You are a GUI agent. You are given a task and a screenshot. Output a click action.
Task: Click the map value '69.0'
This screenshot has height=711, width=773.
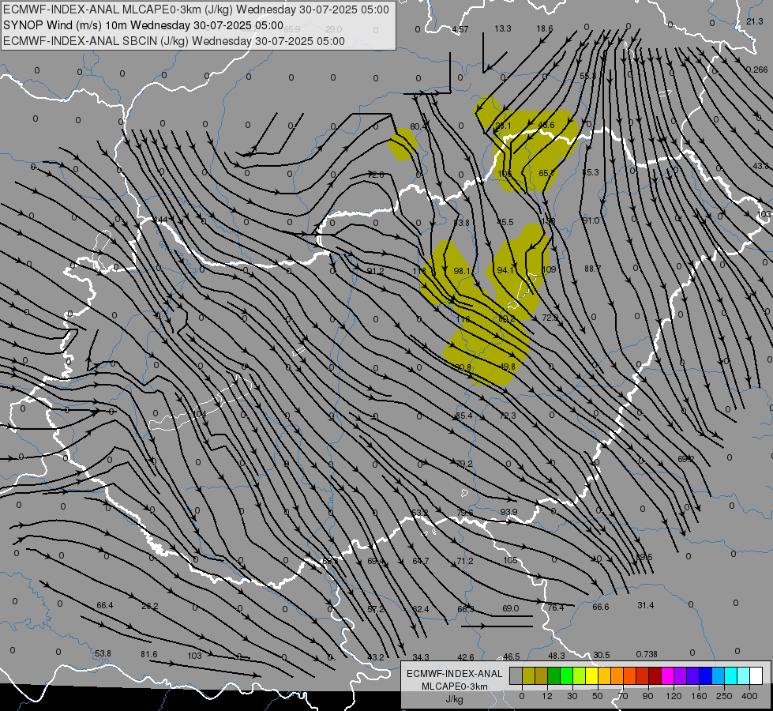pyautogui.click(x=511, y=608)
